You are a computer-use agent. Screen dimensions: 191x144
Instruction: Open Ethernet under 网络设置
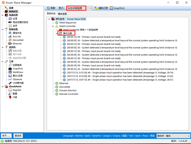click(x=17, y=43)
